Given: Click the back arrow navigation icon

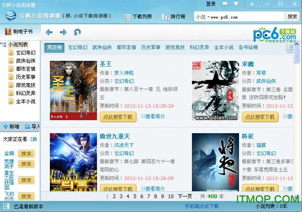Looking at the screenshot, I should click(x=49, y=32).
